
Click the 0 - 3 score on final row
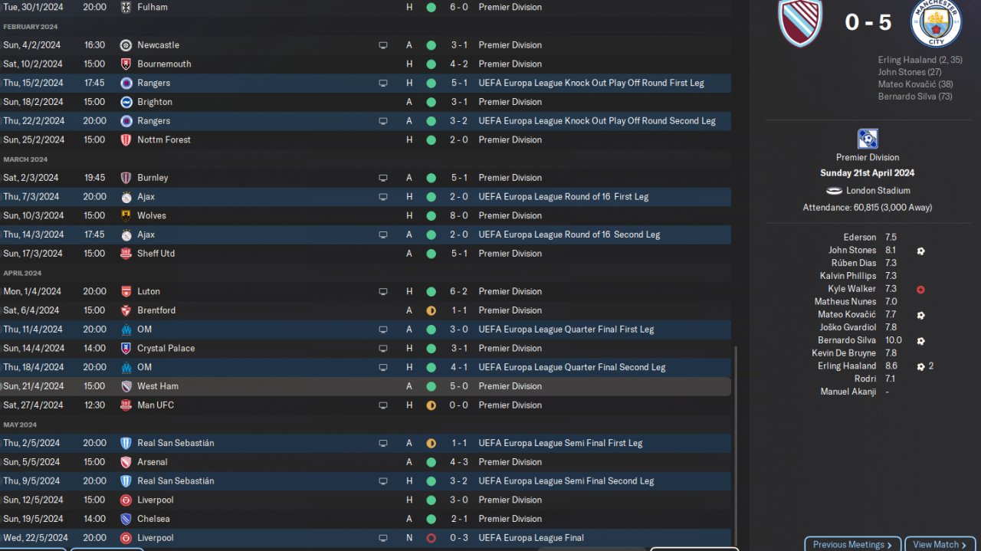(459, 538)
